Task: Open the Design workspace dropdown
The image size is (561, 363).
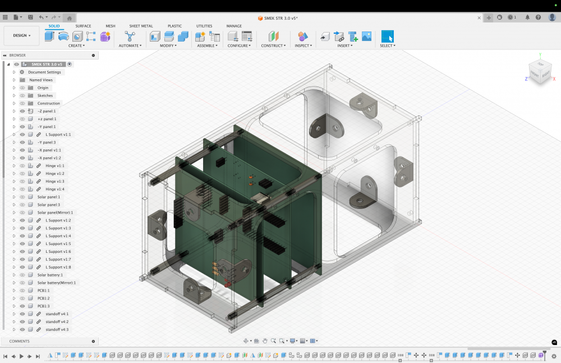Action: pyautogui.click(x=22, y=35)
